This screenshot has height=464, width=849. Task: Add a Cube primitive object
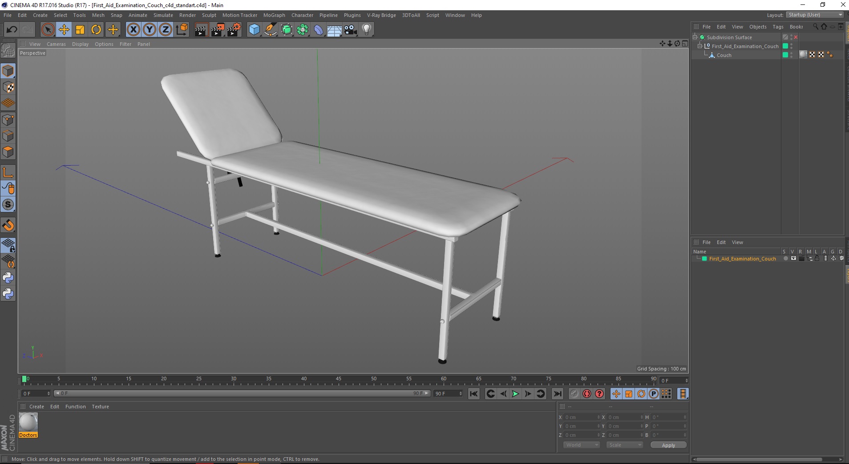(x=254, y=30)
